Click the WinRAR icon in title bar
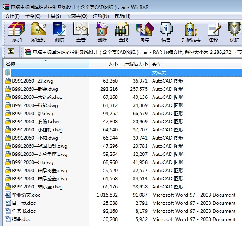 click(x=6, y=7)
